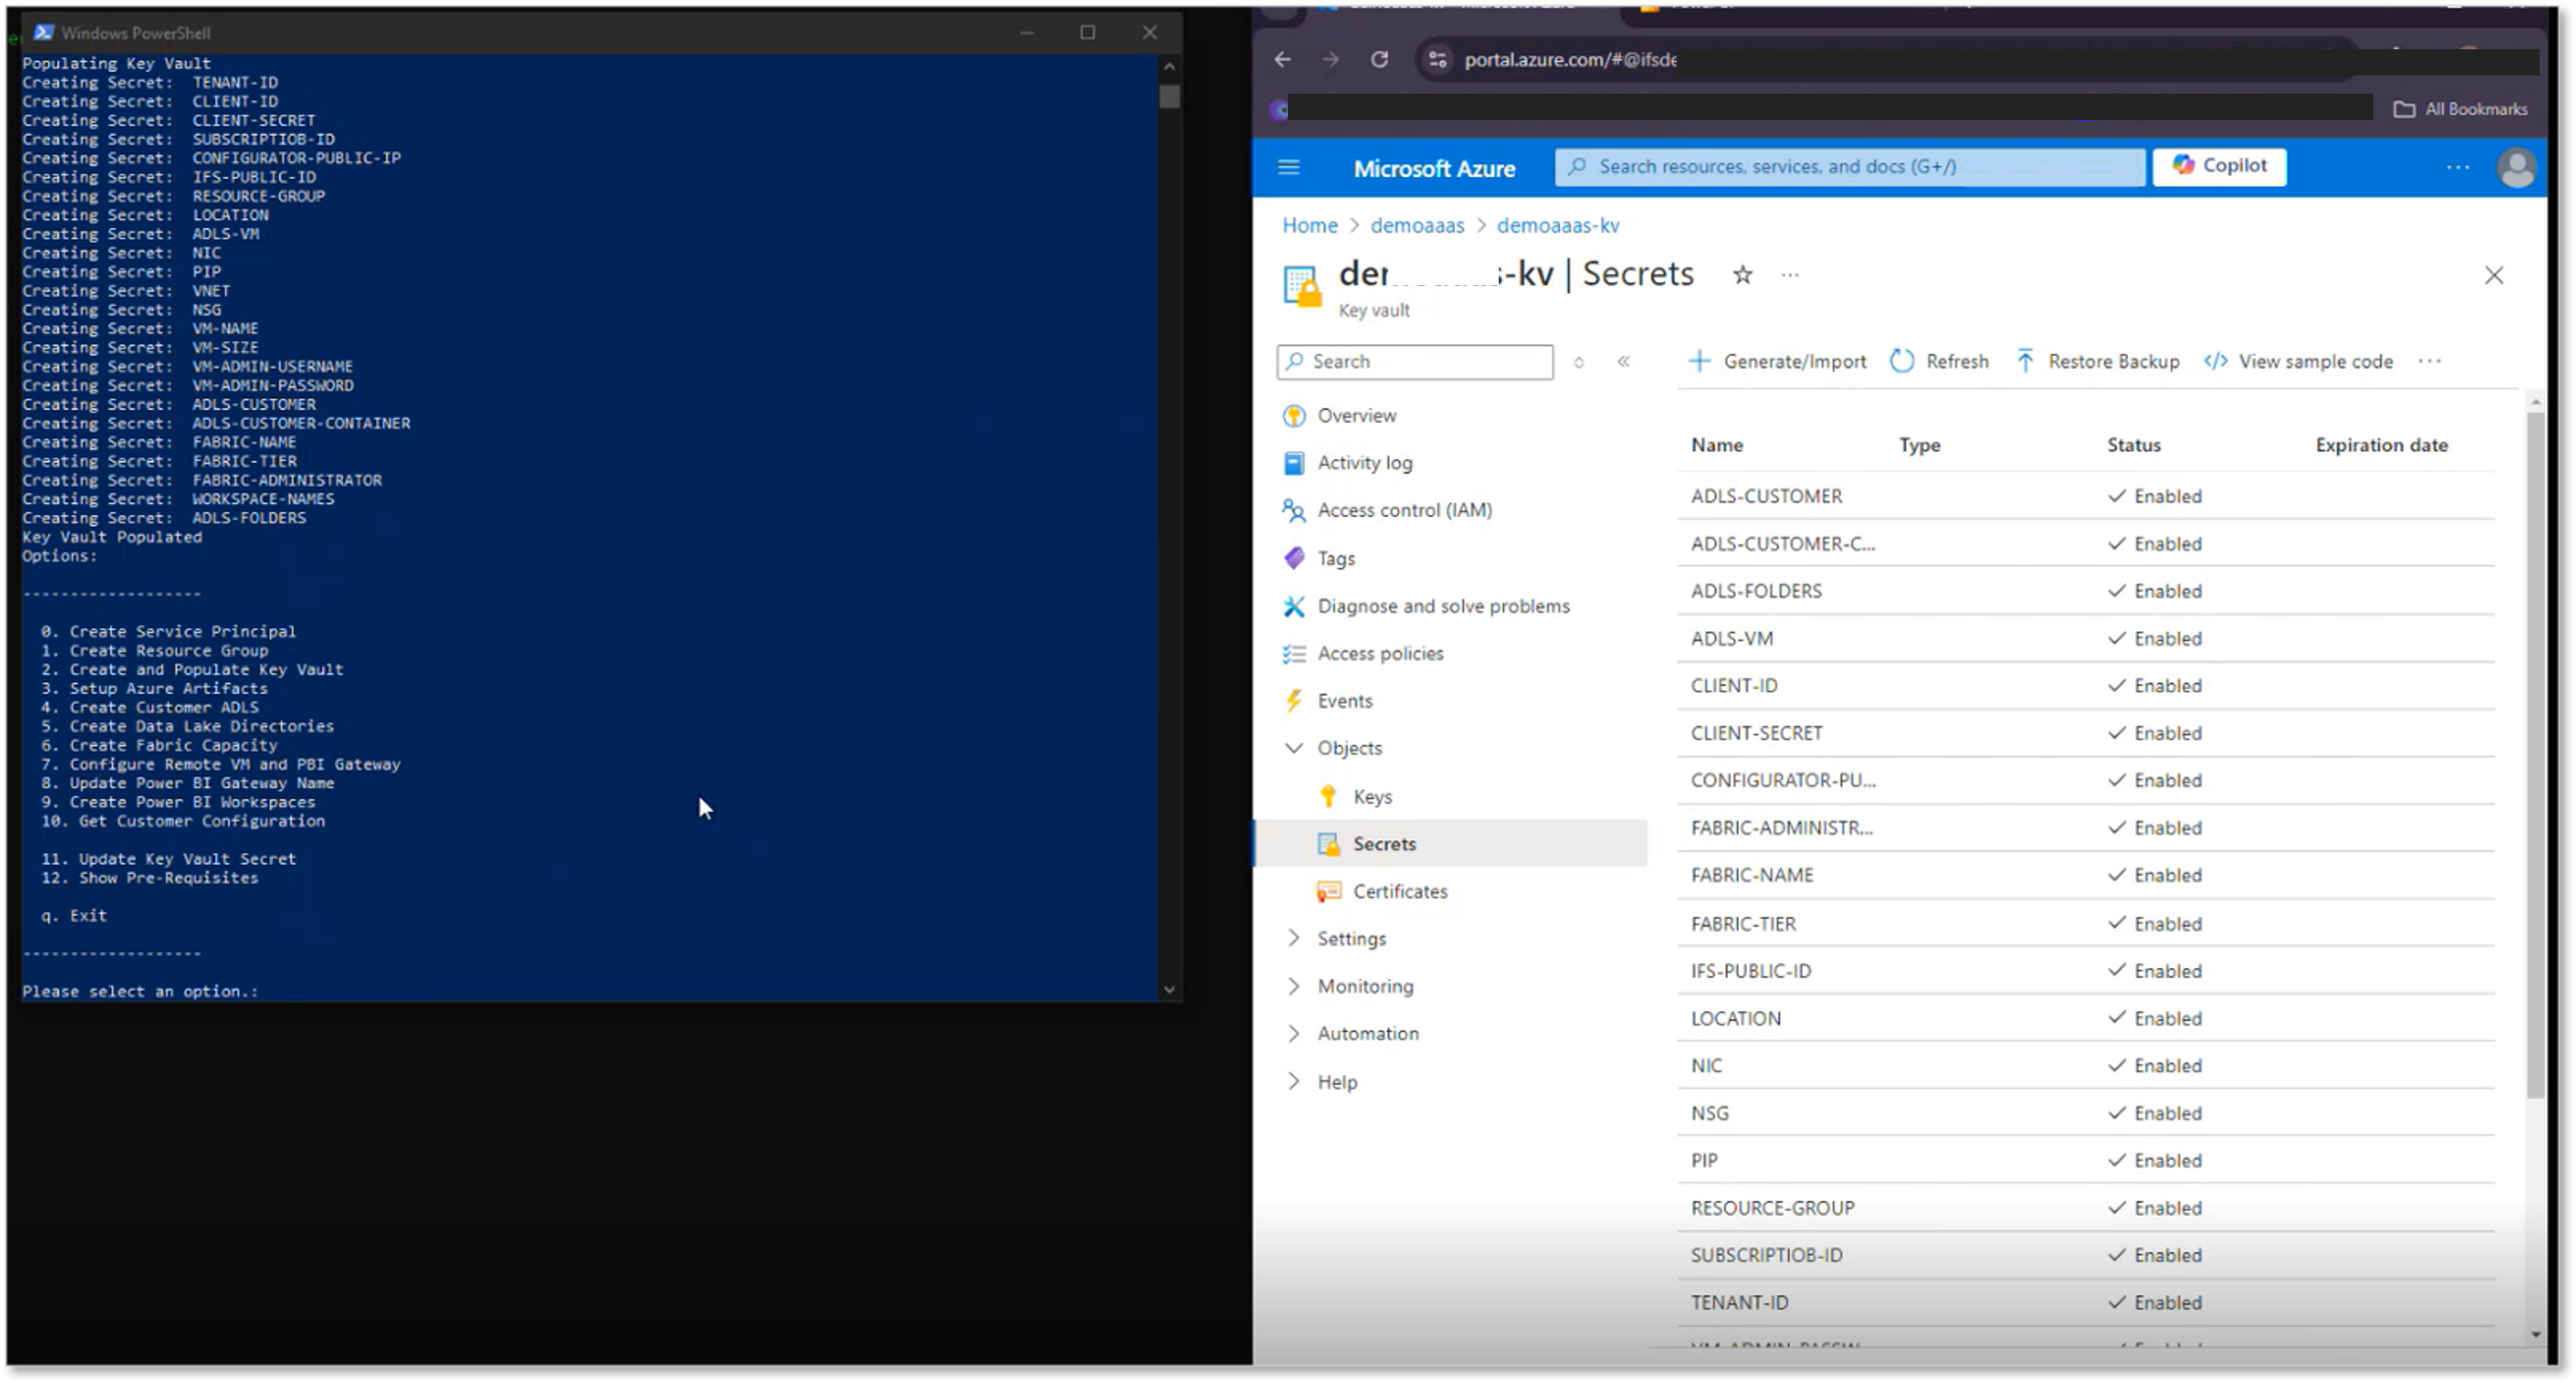Open Restore Backup command

[2097, 361]
